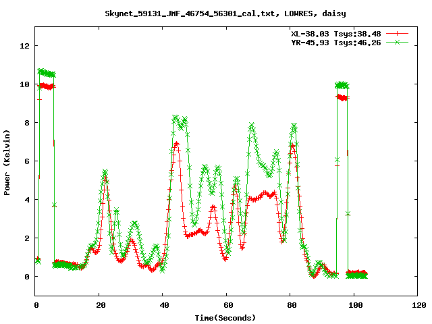Viewport: 432px width, 324px height.
Task: Click x-axis tick label 20
Action: coord(101,305)
